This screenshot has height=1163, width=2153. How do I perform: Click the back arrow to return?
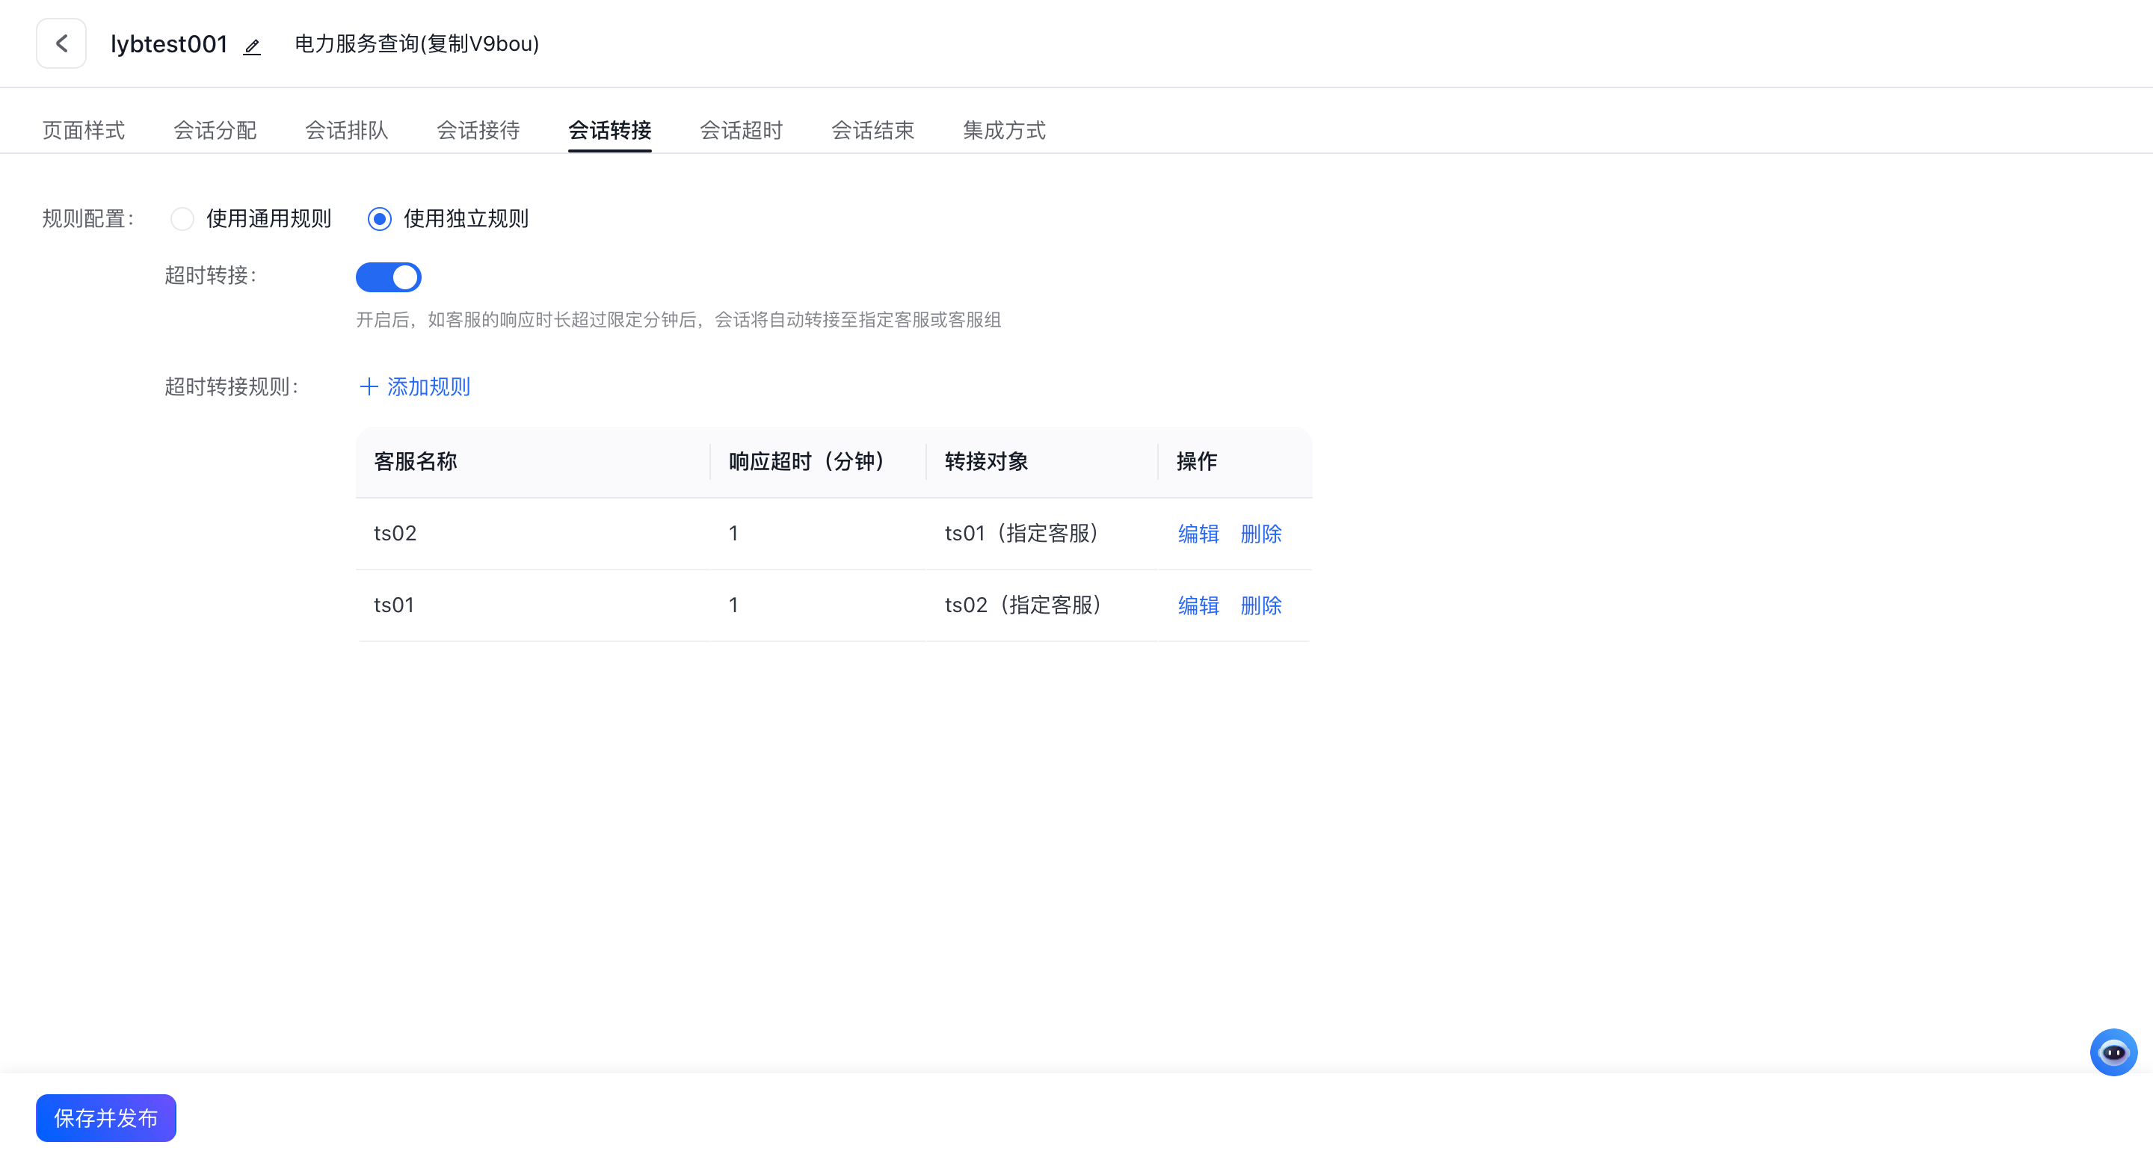(61, 43)
